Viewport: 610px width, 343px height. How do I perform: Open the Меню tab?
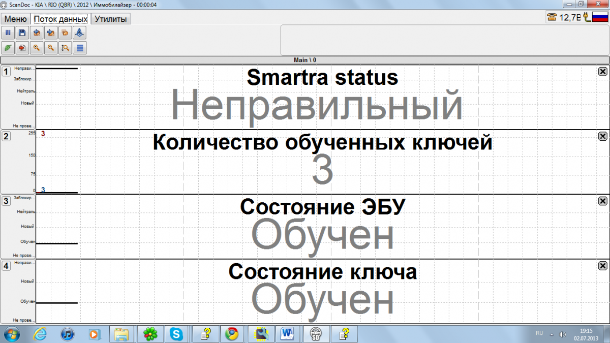tap(15, 19)
